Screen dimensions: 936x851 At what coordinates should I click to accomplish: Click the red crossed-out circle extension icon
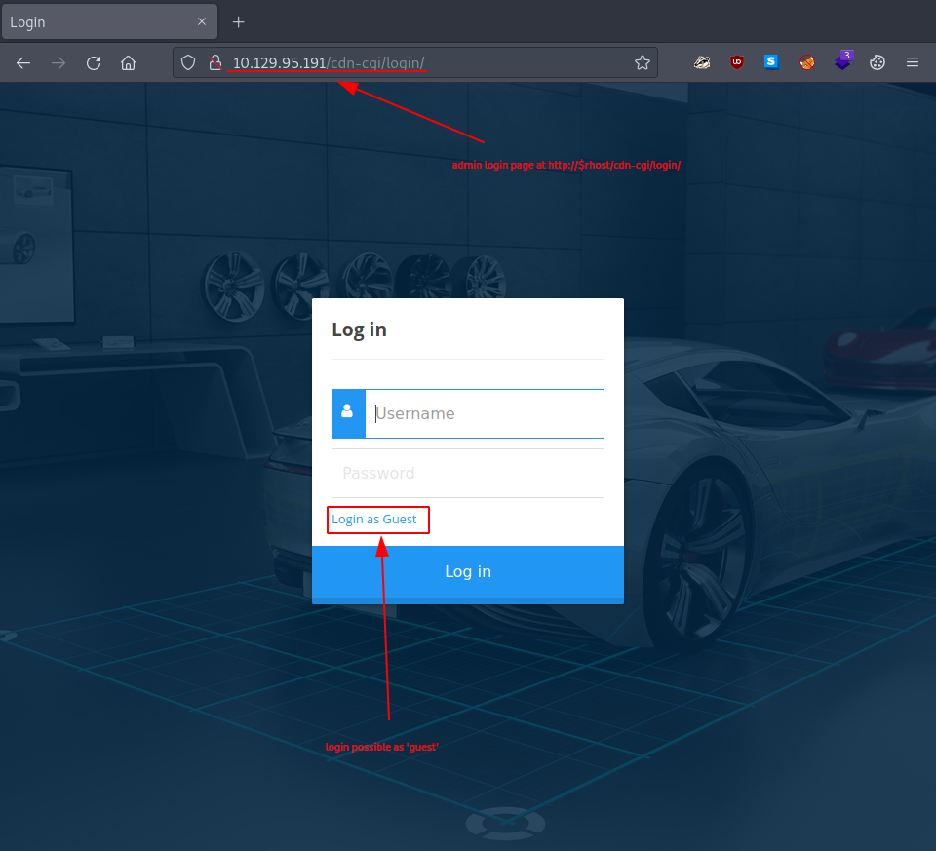pyautogui.click(x=807, y=62)
